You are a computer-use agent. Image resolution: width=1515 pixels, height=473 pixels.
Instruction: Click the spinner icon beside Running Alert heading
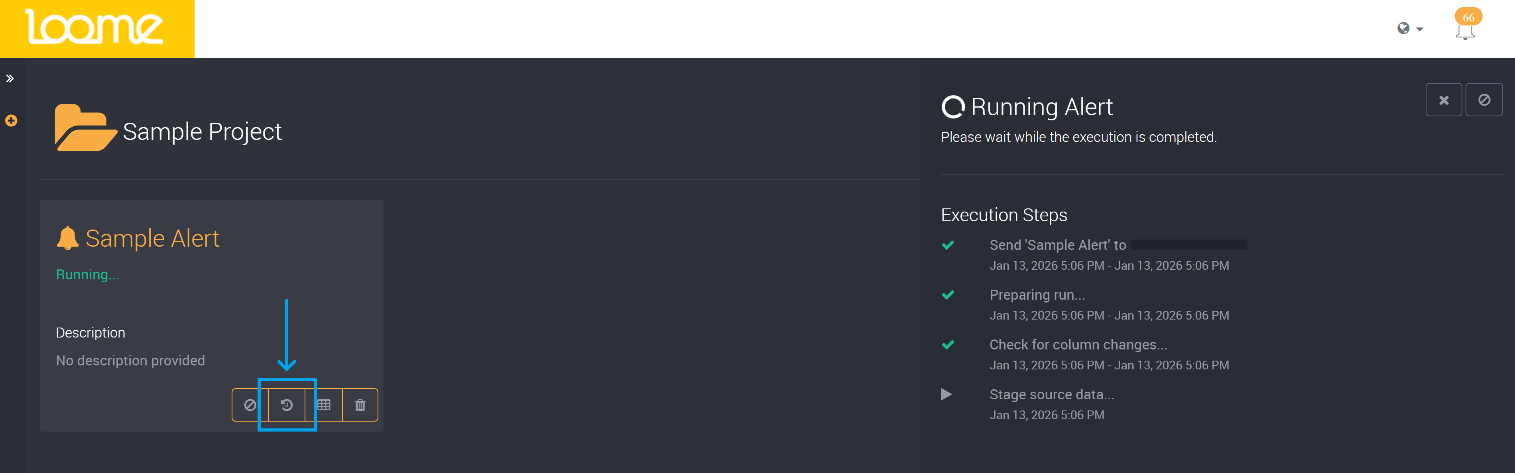953,107
